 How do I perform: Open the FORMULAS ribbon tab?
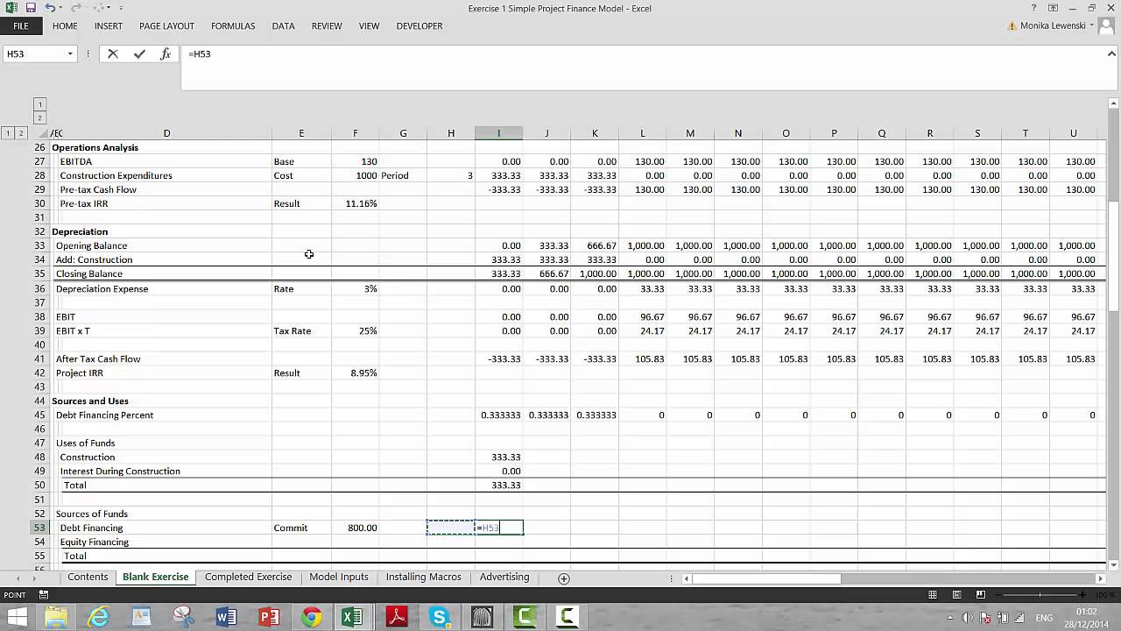(233, 26)
